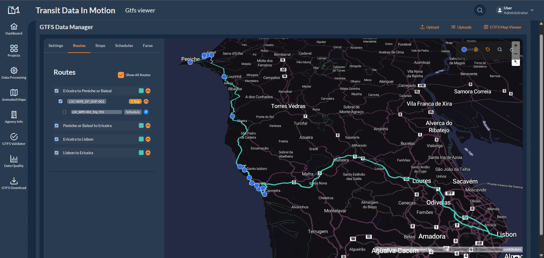The width and height of the screenshot is (544, 258).
Task: Open the GTFS Map Viewer
Action: click(x=502, y=27)
